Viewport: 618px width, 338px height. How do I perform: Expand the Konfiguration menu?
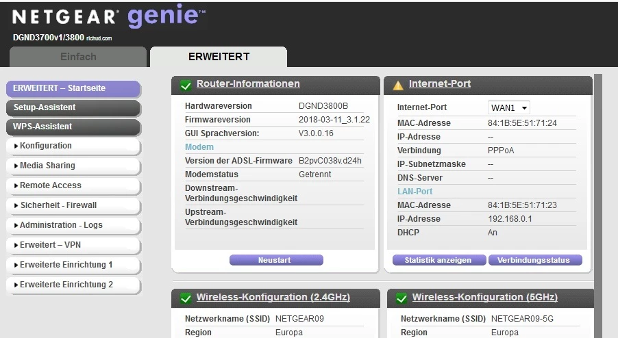click(x=73, y=146)
